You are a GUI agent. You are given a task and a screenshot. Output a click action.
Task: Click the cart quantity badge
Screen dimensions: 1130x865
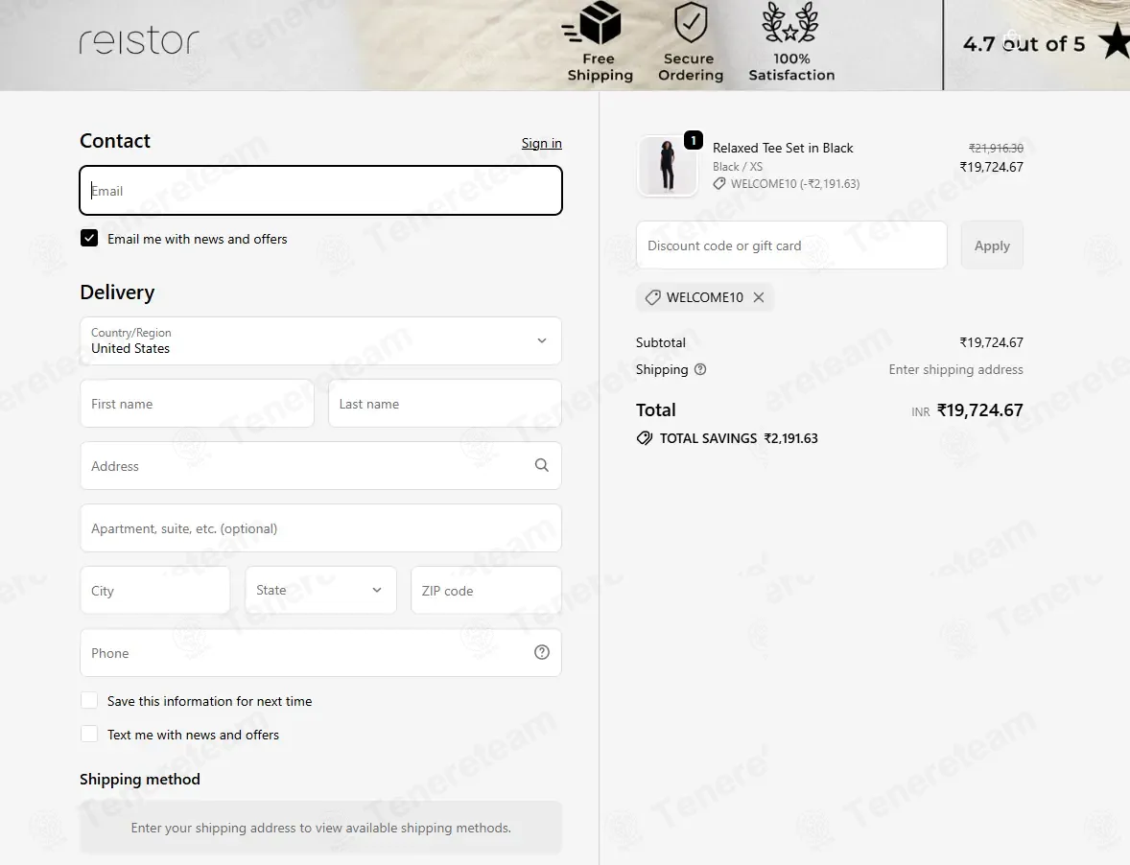click(694, 140)
